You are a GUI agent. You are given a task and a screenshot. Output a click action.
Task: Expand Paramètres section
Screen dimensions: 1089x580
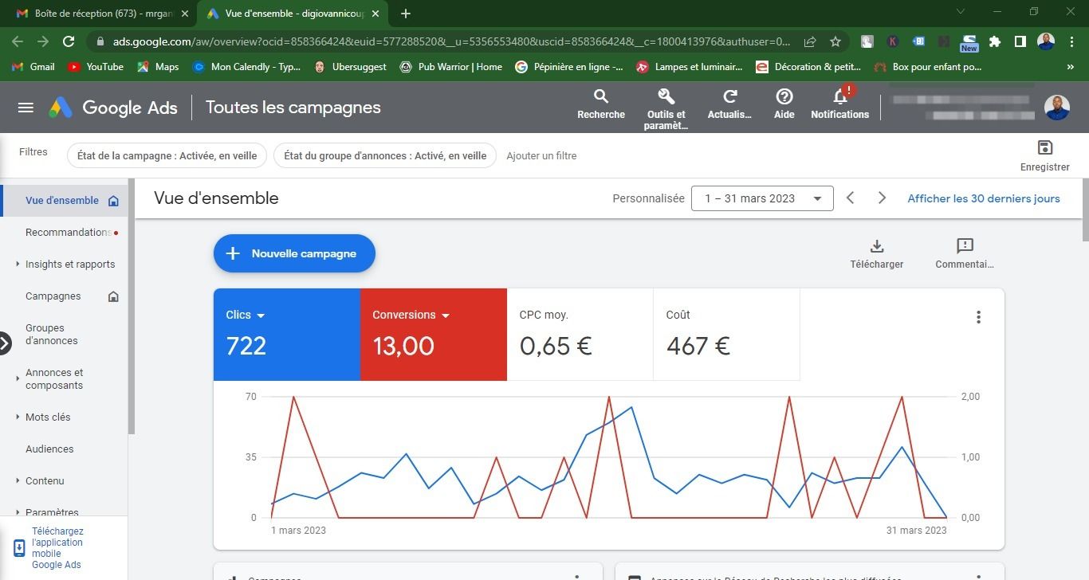point(18,512)
